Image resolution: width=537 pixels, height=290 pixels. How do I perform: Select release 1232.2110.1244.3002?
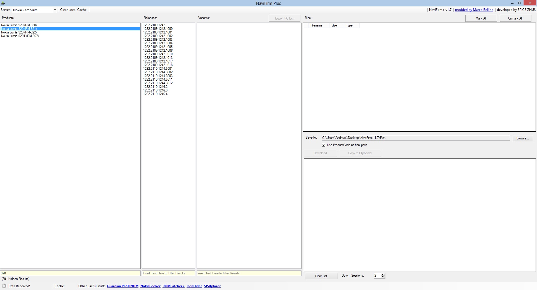click(169, 72)
